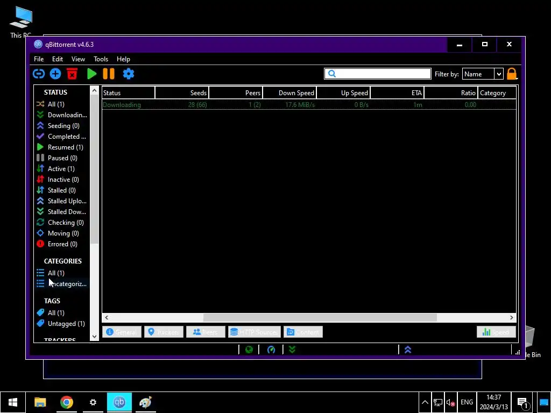Open the View menu
Viewport: 551px width, 413px height.
[x=78, y=59]
